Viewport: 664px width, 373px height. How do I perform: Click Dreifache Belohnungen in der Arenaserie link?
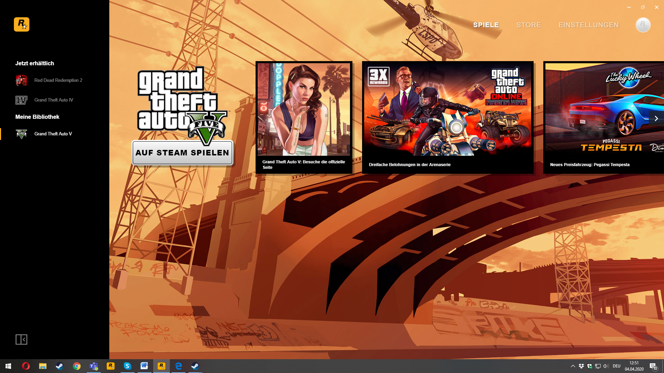coord(409,165)
